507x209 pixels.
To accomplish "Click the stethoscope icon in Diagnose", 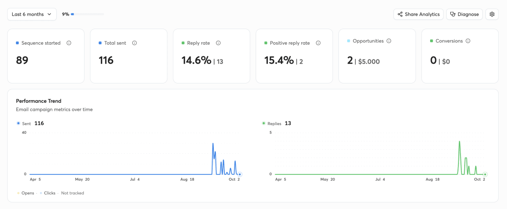I will pos(453,14).
